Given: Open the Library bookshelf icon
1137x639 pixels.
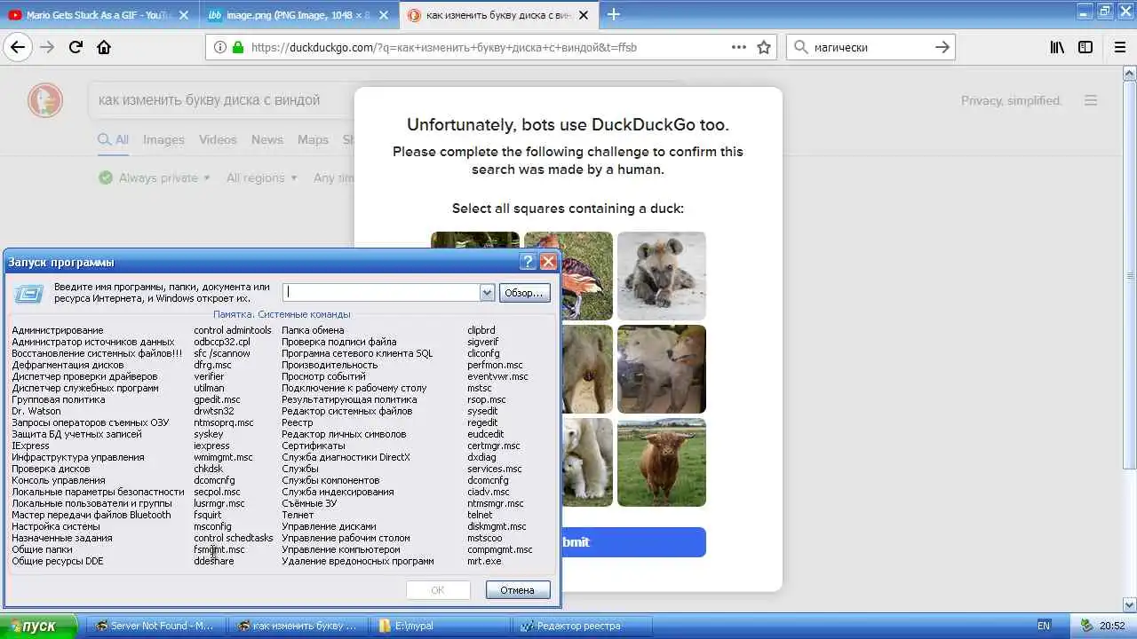Looking at the screenshot, I should 1057,47.
